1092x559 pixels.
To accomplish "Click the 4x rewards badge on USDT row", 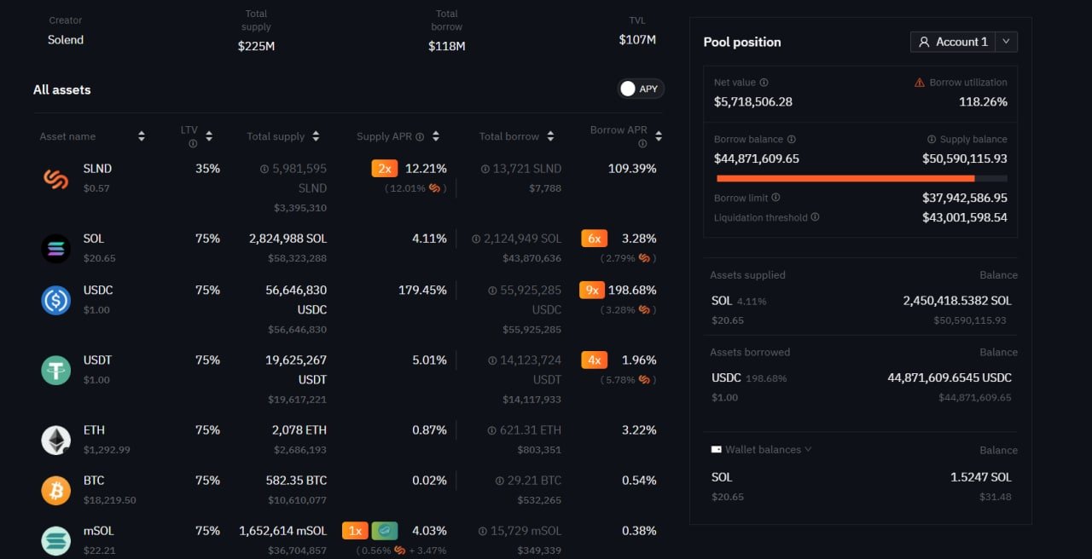I will (594, 360).
